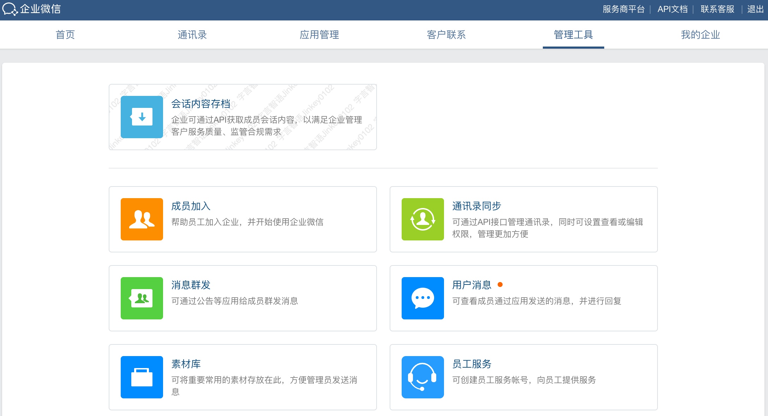Open the 我的企业 tab
Image resolution: width=768 pixels, height=416 pixels.
pyautogui.click(x=700, y=35)
